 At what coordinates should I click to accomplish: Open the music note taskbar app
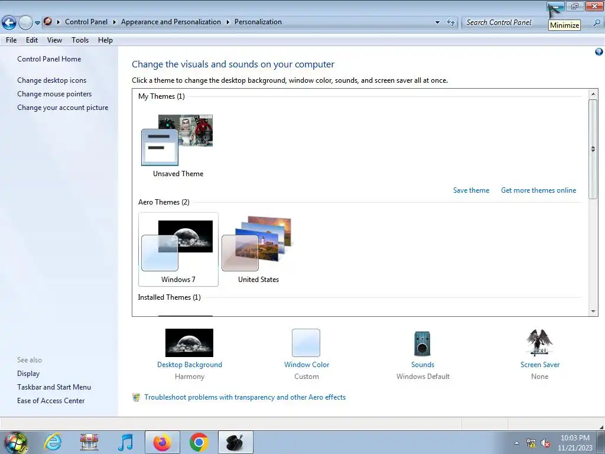(125, 442)
